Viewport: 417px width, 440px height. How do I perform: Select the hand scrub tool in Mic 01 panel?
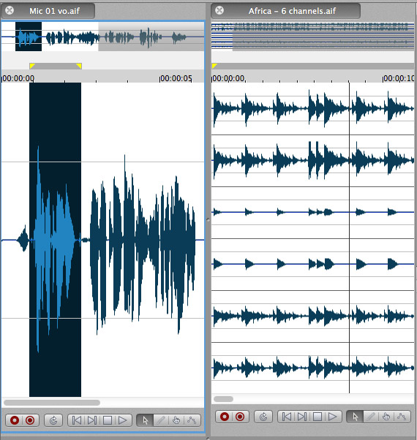[176, 420]
